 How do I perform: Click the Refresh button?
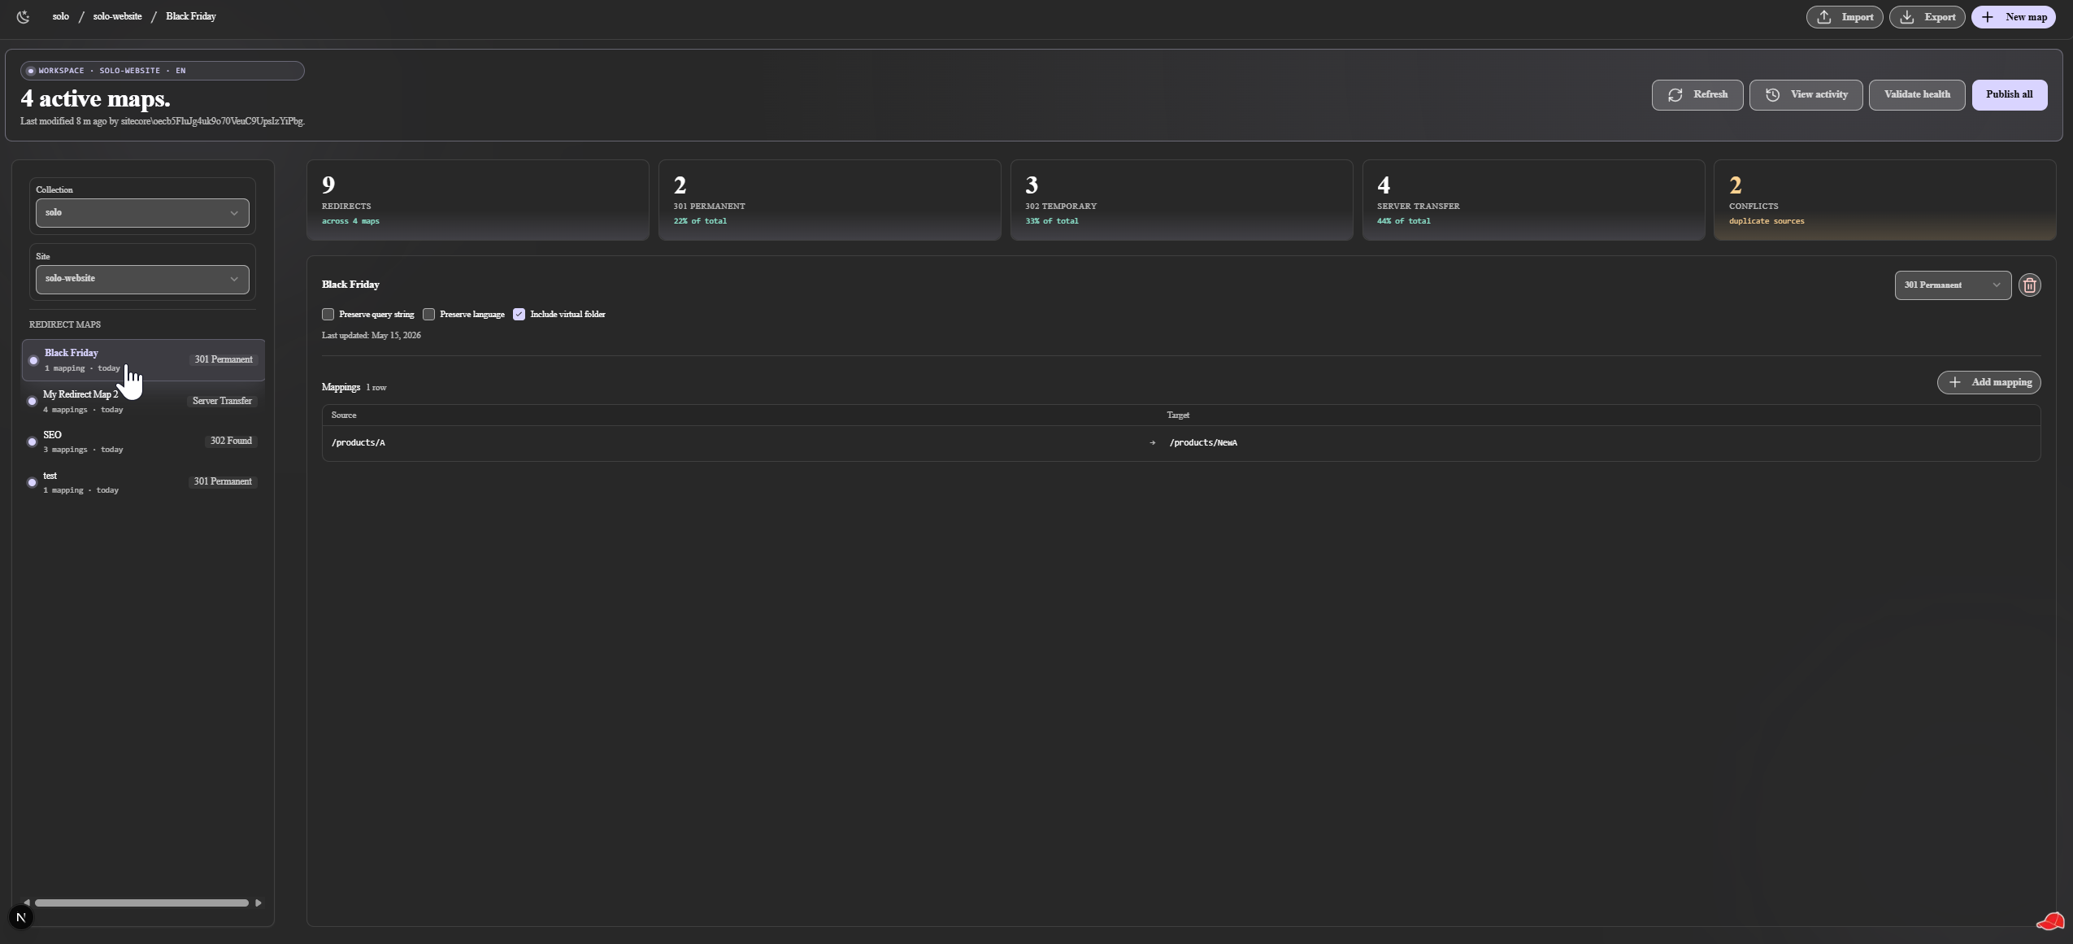[x=1697, y=95]
